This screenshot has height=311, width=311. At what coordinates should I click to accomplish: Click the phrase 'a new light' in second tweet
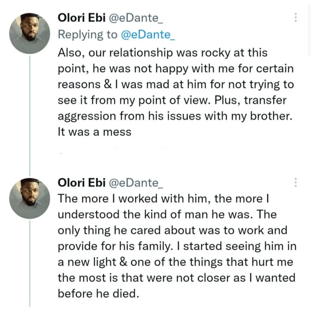pos(87,262)
